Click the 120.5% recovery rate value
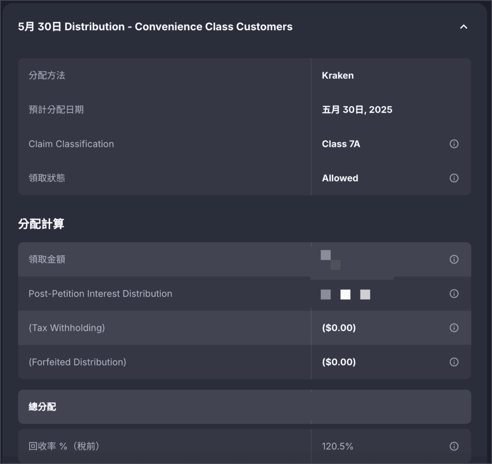This screenshot has height=464, width=492. (337, 447)
